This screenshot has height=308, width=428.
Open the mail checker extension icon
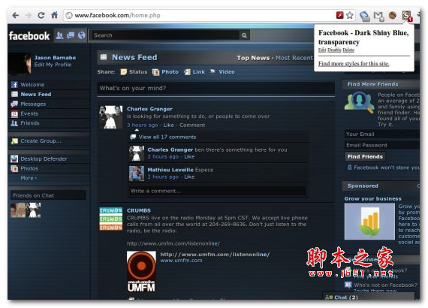coord(378,16)
